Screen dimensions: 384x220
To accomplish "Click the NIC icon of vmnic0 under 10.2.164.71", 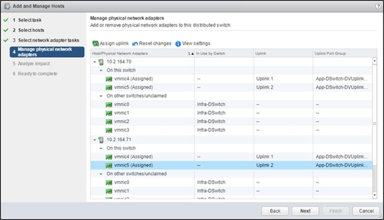I will (109, 183).
